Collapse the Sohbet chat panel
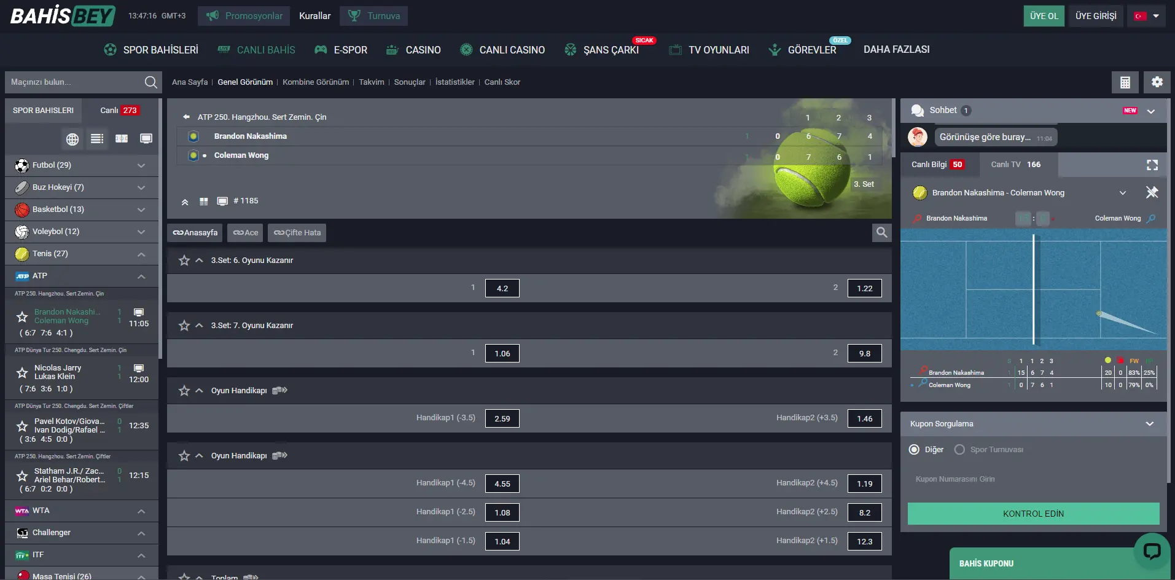The width and height of the screenshot is (1175, 580). click(x=1151, y=111)
